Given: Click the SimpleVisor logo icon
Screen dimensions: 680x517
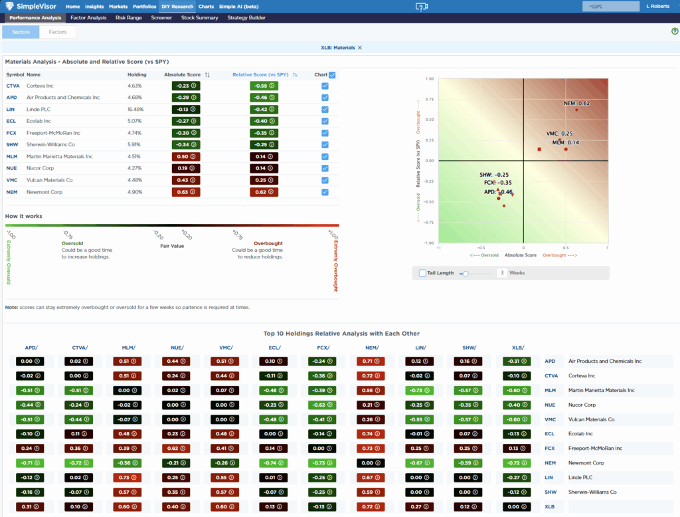Looking at the screenshot, I should [11, 6].
